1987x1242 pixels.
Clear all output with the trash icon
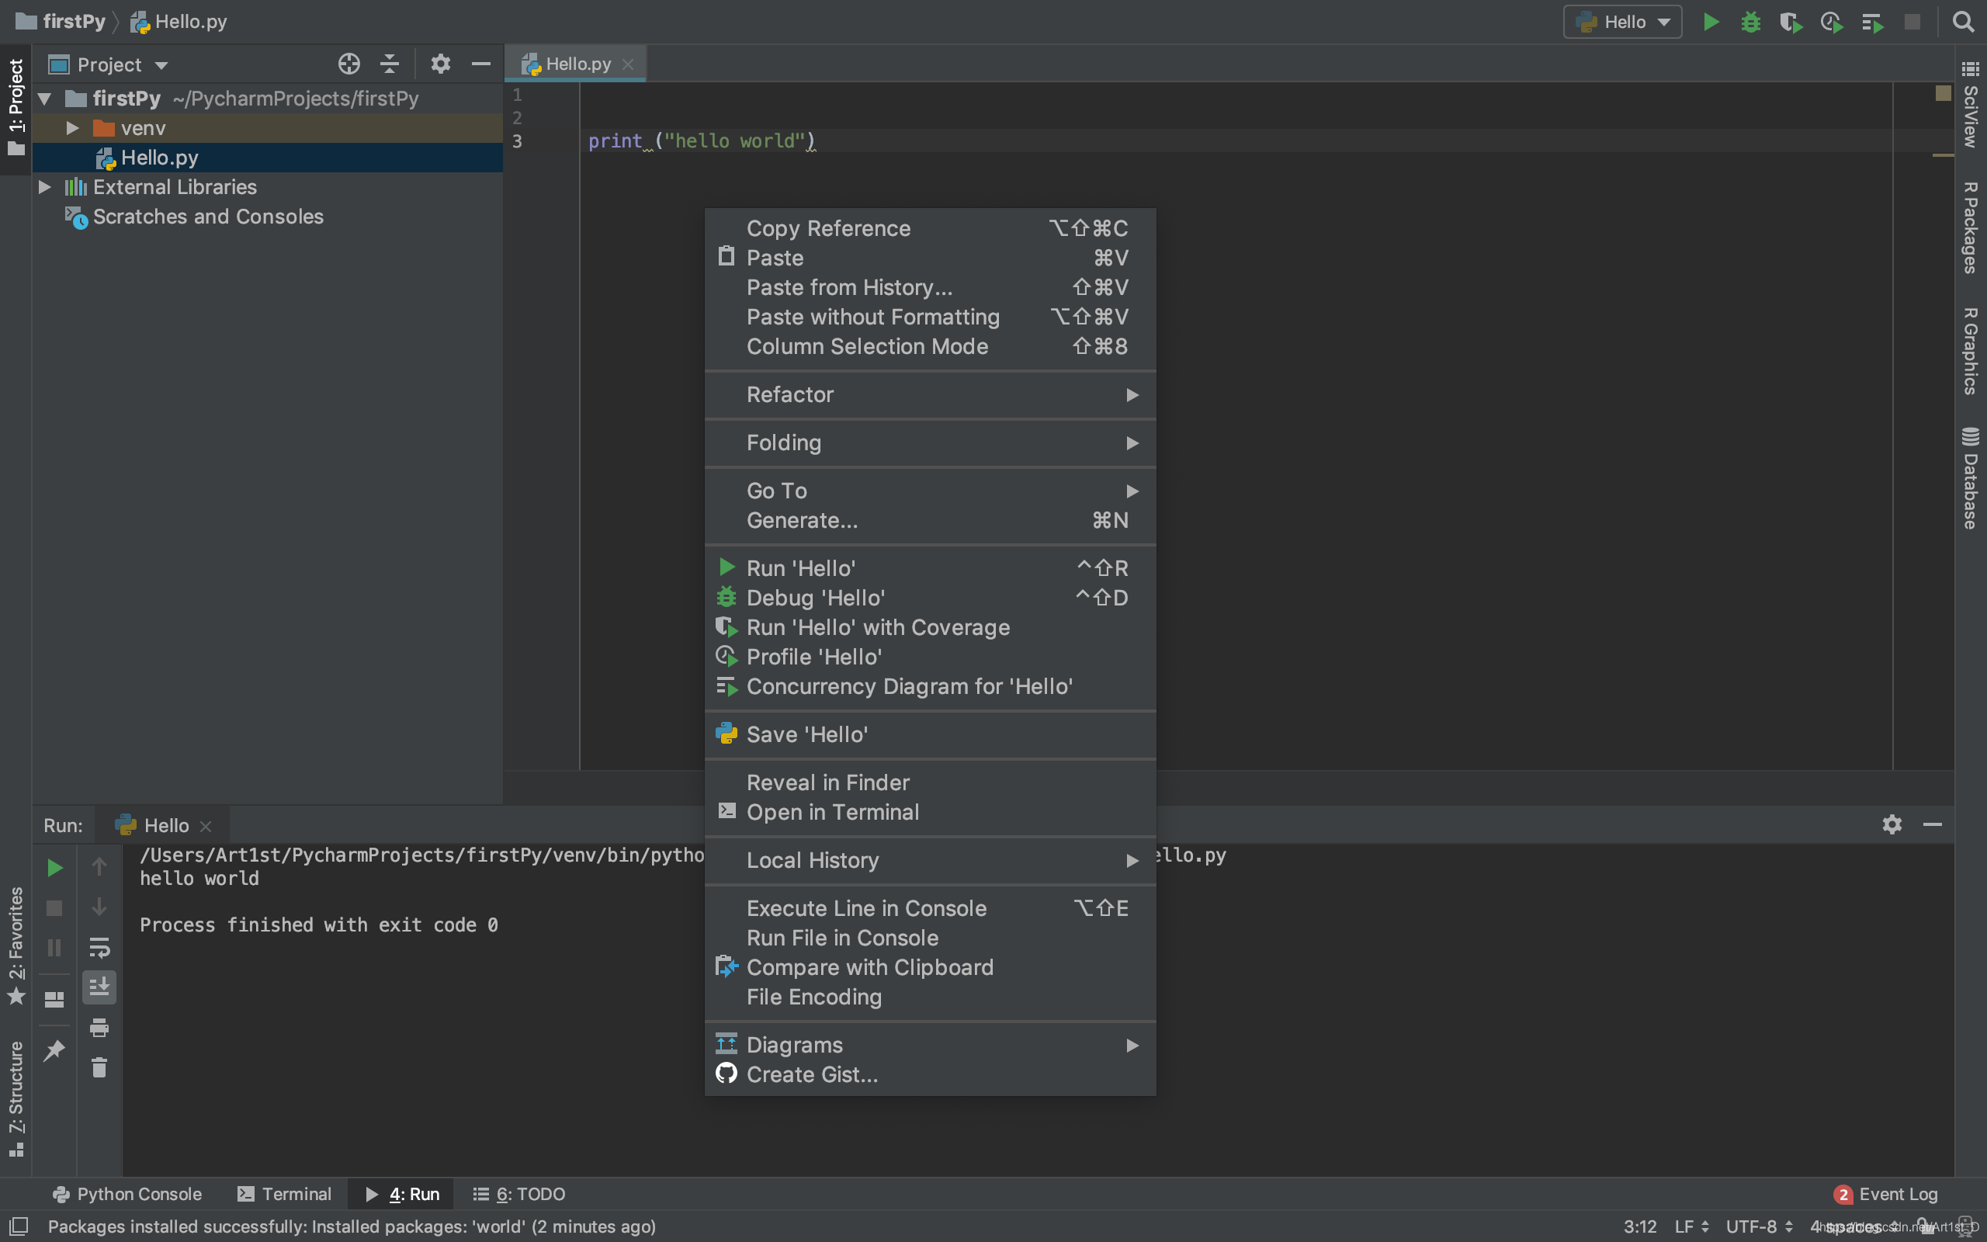click(x=99, y=1068)
